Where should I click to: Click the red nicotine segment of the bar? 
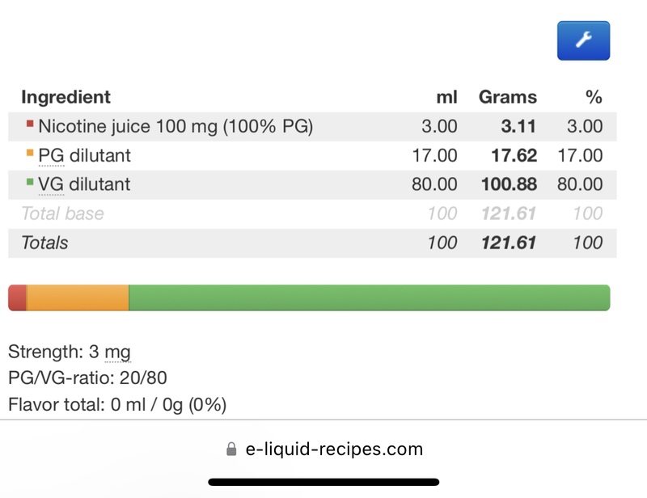point(17,298)
